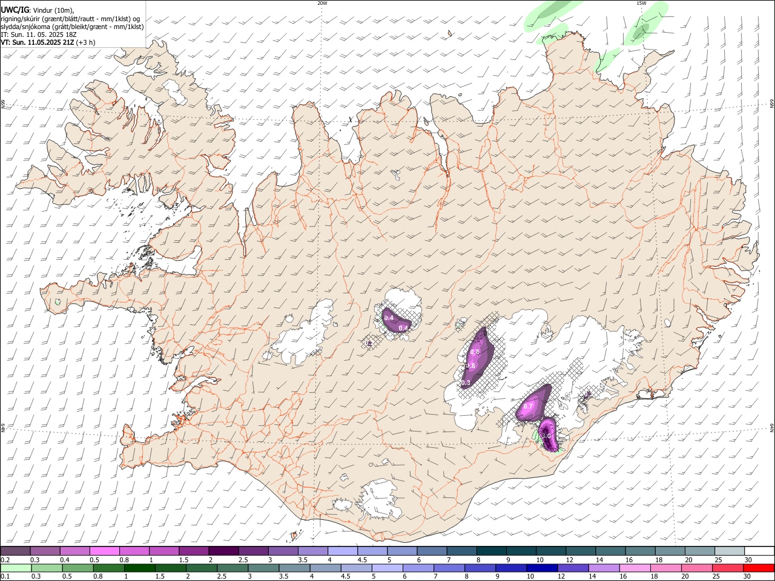Select the bright pink snow swatch starting at 0.5
775x581 pixels.
104,551
